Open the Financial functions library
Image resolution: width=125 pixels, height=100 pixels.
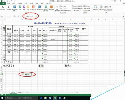[x=20, y=8]
